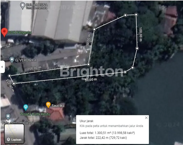183x145 pixels.
Task: Click the vertex below 100,00 m label
Action: tap(137, 48)
